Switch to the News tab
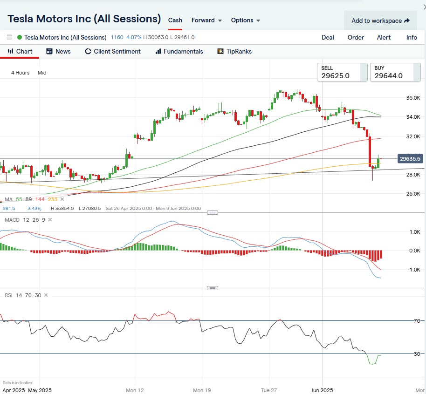Viewport: 426px width, 394px height. pos(58,51)
